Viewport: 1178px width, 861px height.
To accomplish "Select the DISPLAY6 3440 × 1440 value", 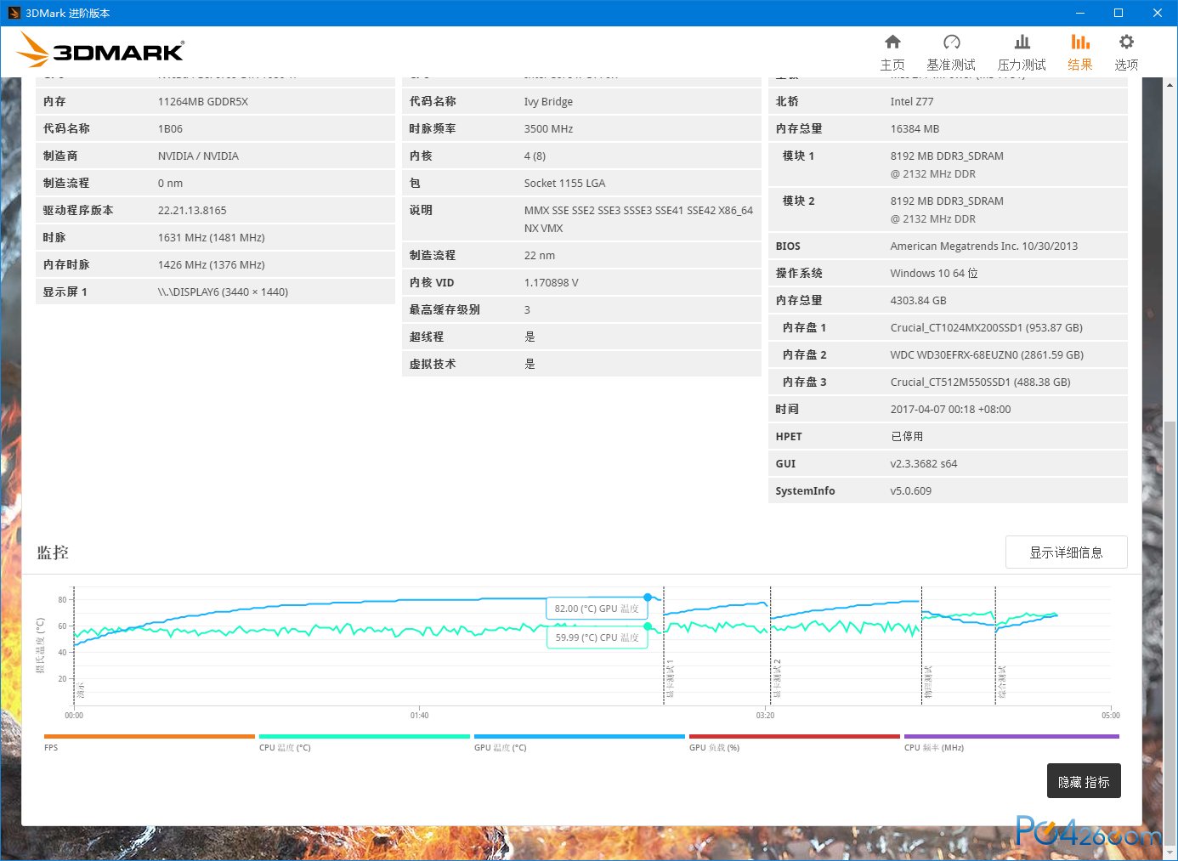I will (223, 292).
